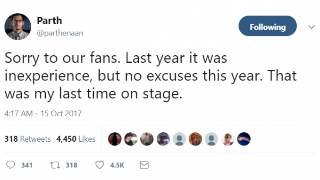Screen dimensions: 320x180
Task: Click the orange red-haired liker avatar
Action: click(195, 139)
